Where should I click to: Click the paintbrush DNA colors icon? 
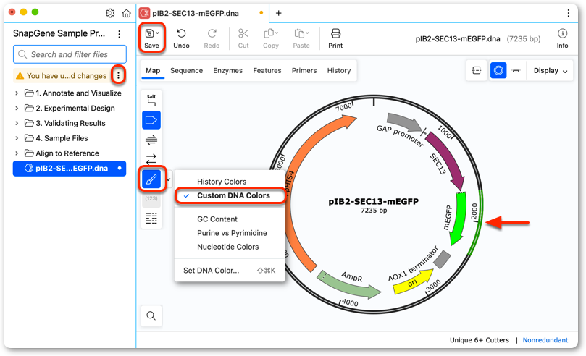151,179
